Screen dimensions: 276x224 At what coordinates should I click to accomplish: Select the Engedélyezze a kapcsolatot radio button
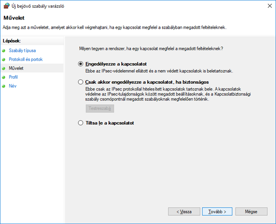(81, 64)
